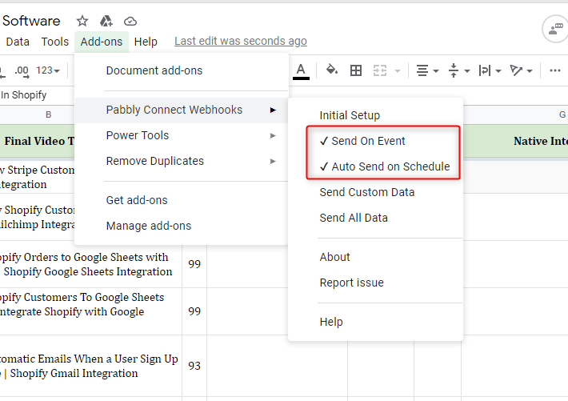Click Send Custom Data
The height and width of the screenshot is (401, 568).
[376, 192]
